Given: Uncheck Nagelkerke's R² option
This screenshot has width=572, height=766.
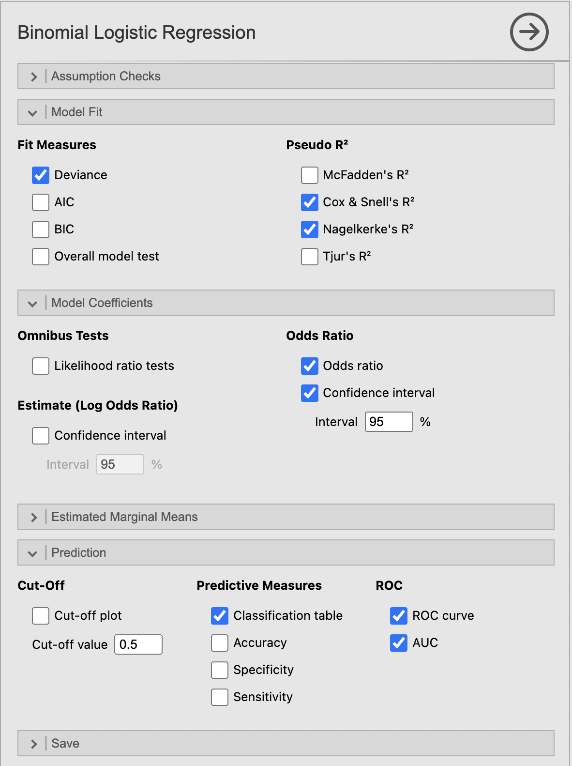Looking at the screenshot, I should pyautogui.click(x=310, y=230).
